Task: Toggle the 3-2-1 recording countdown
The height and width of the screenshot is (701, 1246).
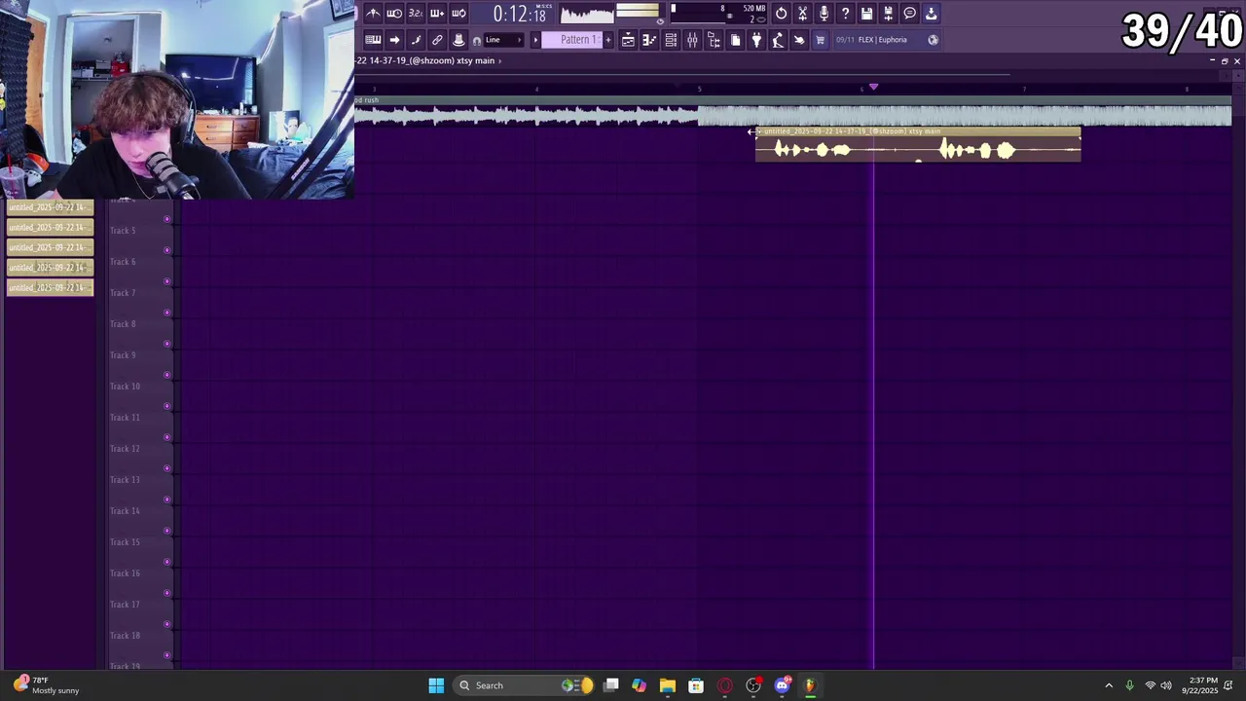Action: (416, 13)
